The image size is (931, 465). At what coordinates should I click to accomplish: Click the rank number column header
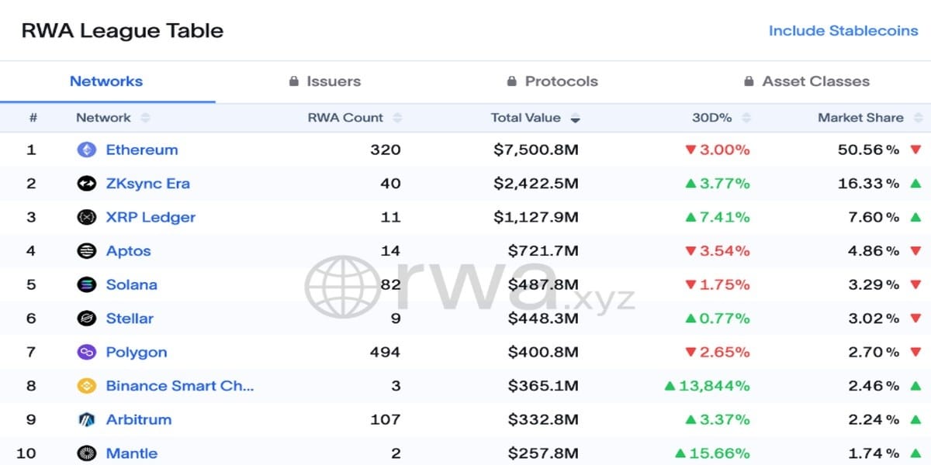(x=33, y=118)
